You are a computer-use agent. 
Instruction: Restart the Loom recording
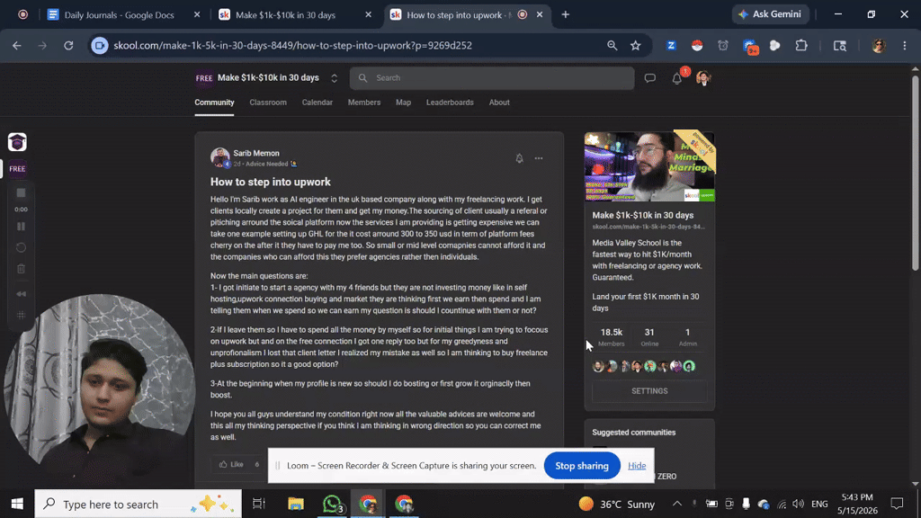(x=22, y=247)
